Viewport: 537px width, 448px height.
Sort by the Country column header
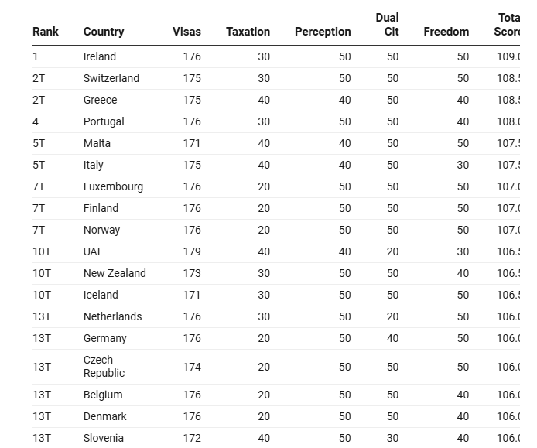(x=104, y=32)
